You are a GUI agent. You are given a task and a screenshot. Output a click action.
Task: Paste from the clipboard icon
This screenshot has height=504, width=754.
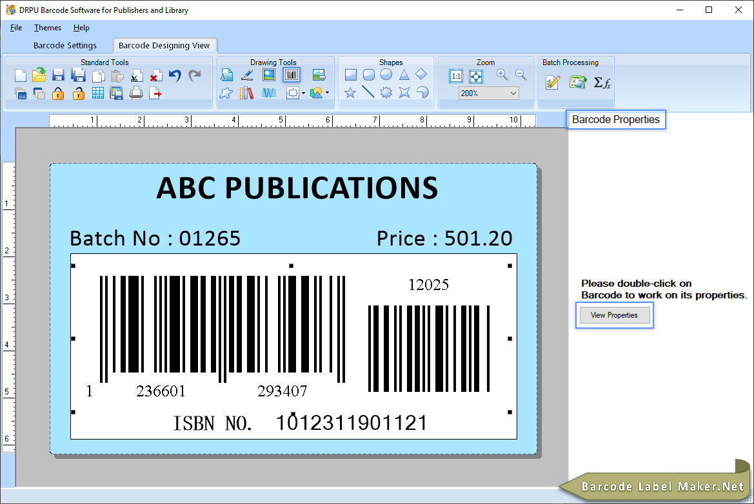(x=117, y=76)
